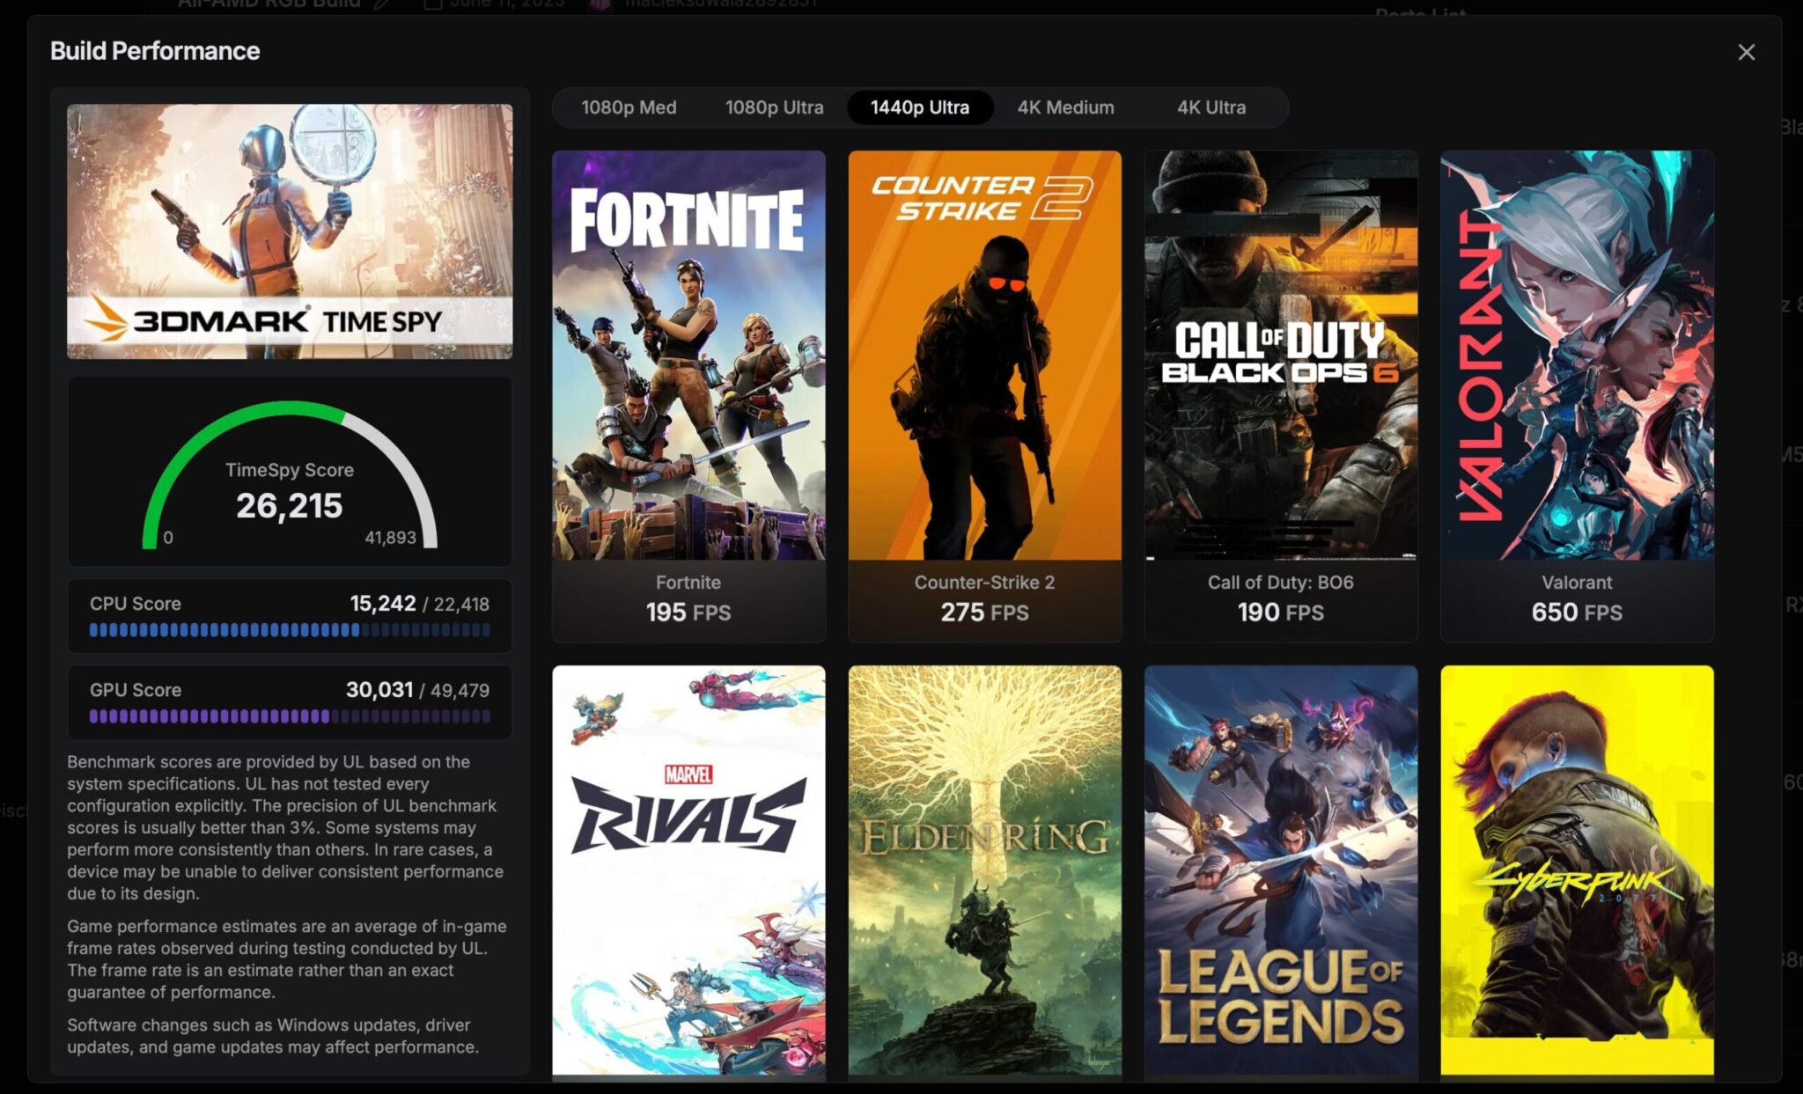Click the Fortnite 195 FPS label
Screen dimensions: 1803x1094
pos(688,612)
